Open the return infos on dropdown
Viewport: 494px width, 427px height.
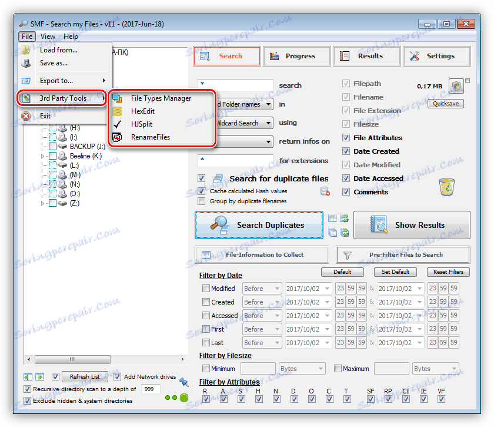(x=268, y=142)
